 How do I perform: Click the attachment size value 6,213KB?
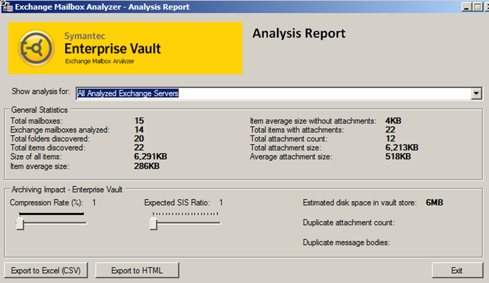click(x=402, y=147)
